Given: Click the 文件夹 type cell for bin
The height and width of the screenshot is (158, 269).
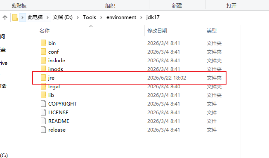Looking at the screenshot, I should click(x=214, y=43).
